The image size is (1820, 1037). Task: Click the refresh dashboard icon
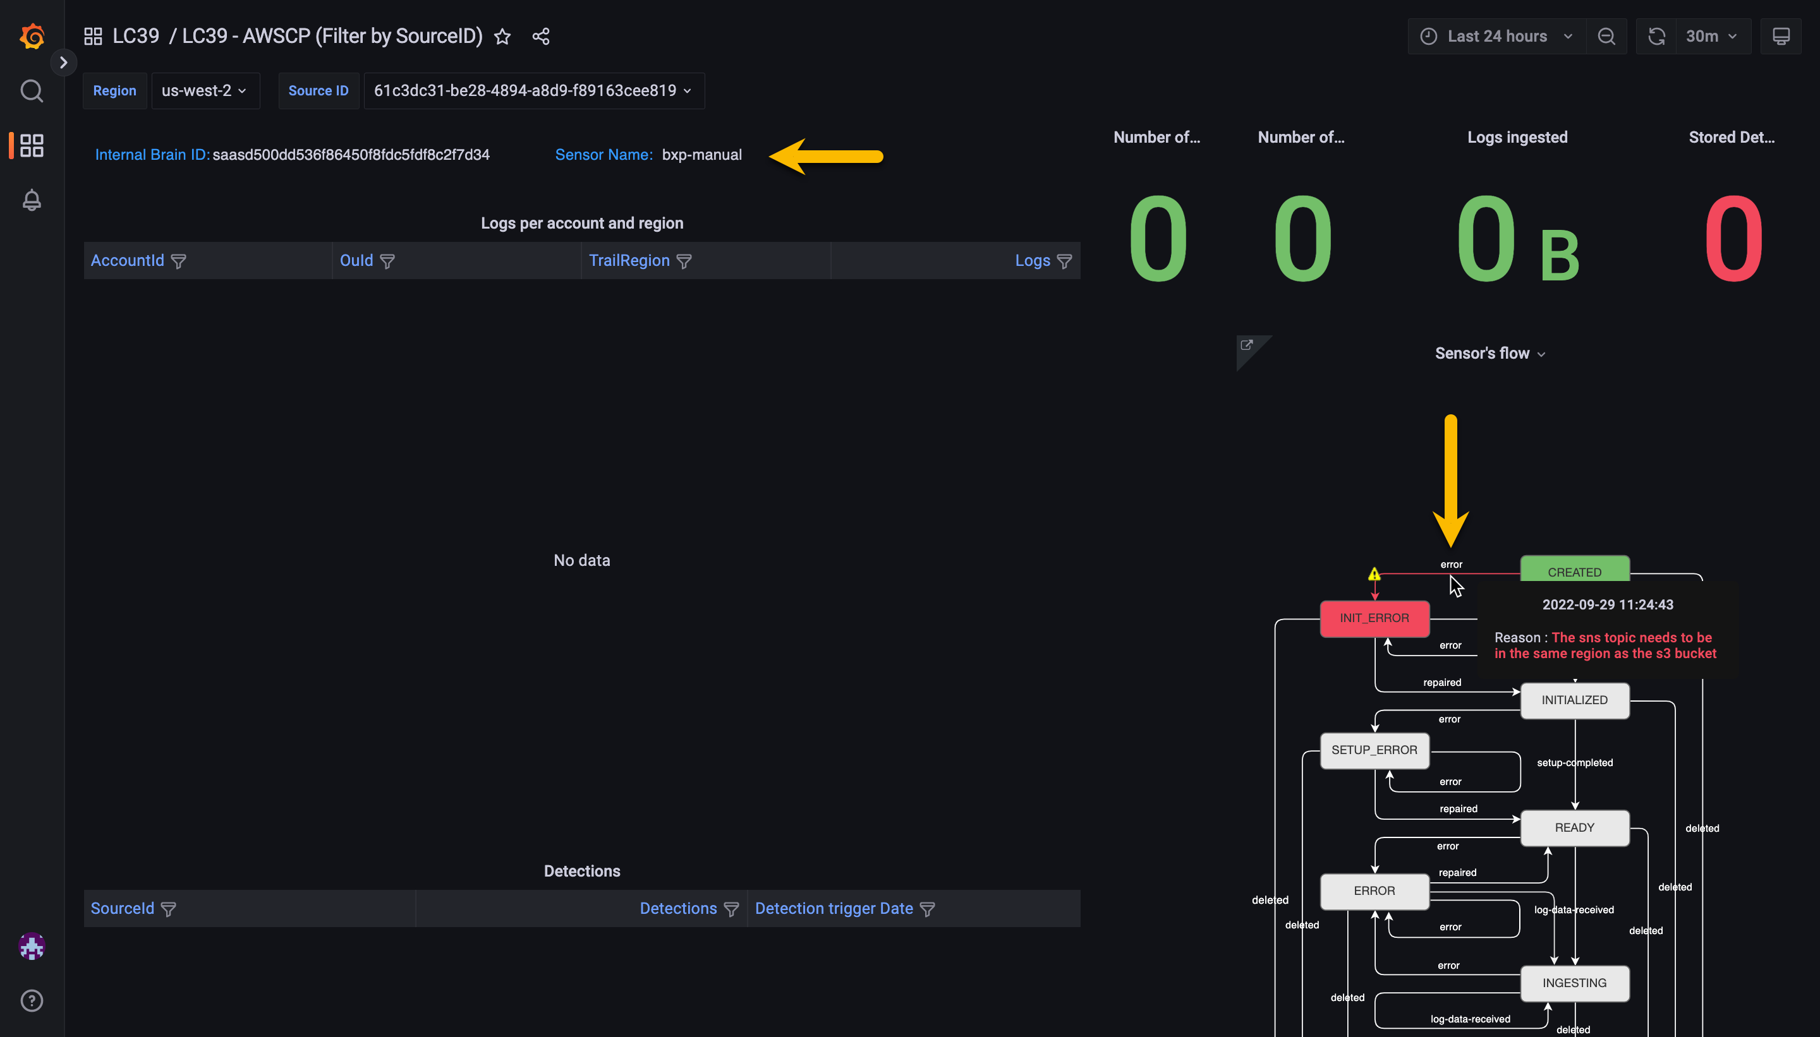(x=1656, y=37)
